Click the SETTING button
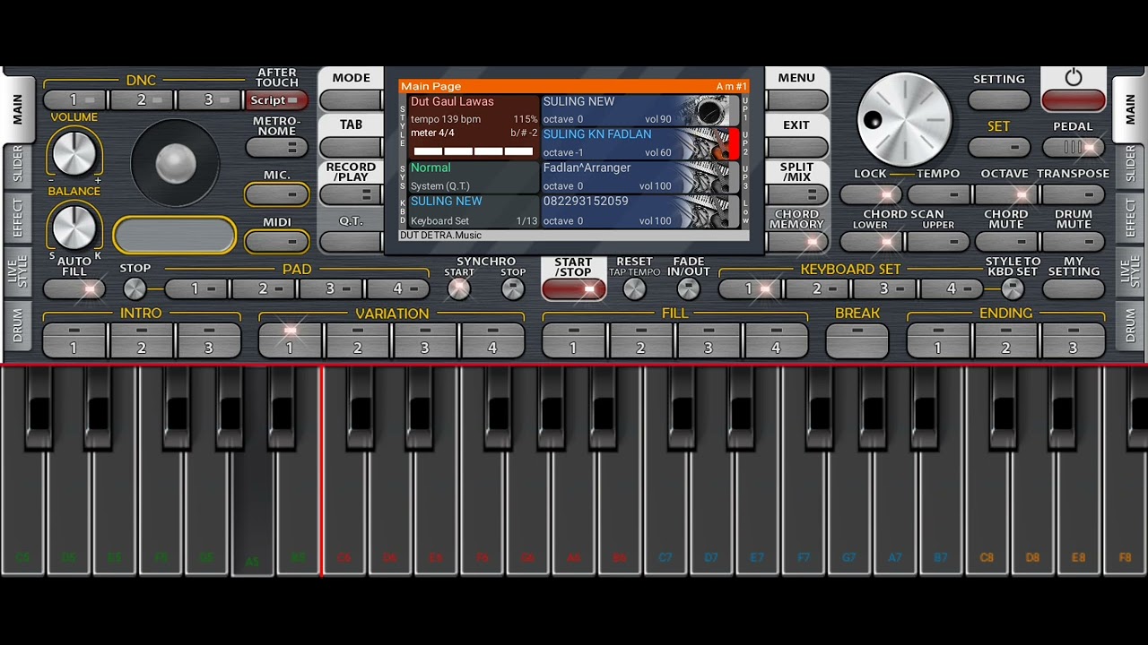 click(999, 100)
